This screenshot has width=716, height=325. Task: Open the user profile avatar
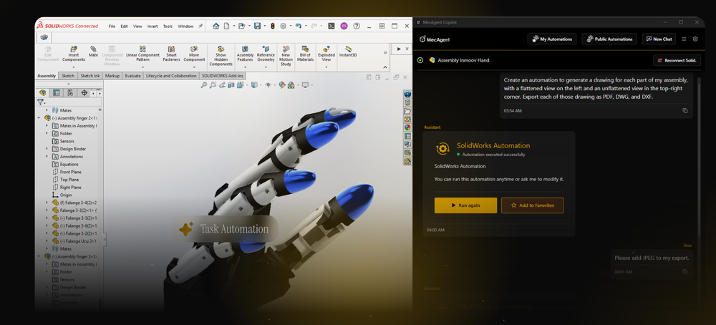coord(344,26)
